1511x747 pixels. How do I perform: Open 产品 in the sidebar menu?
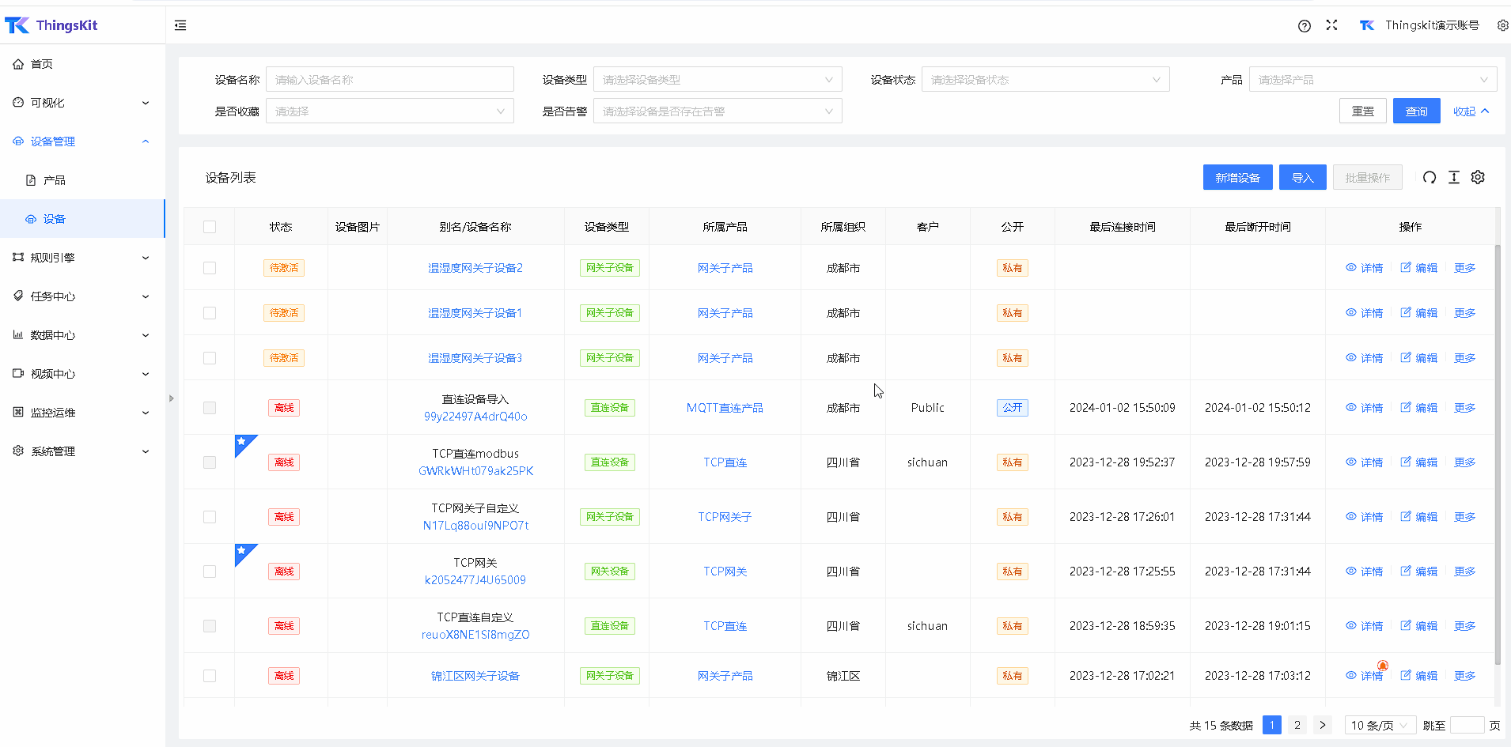[x=55, y=180]
